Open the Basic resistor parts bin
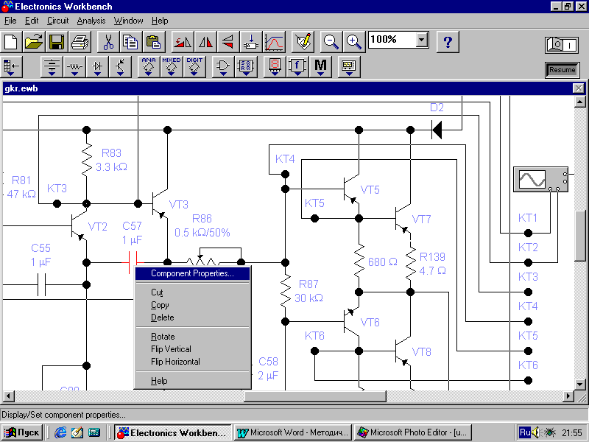Screen dimensions: 589x442 (74, 67)
